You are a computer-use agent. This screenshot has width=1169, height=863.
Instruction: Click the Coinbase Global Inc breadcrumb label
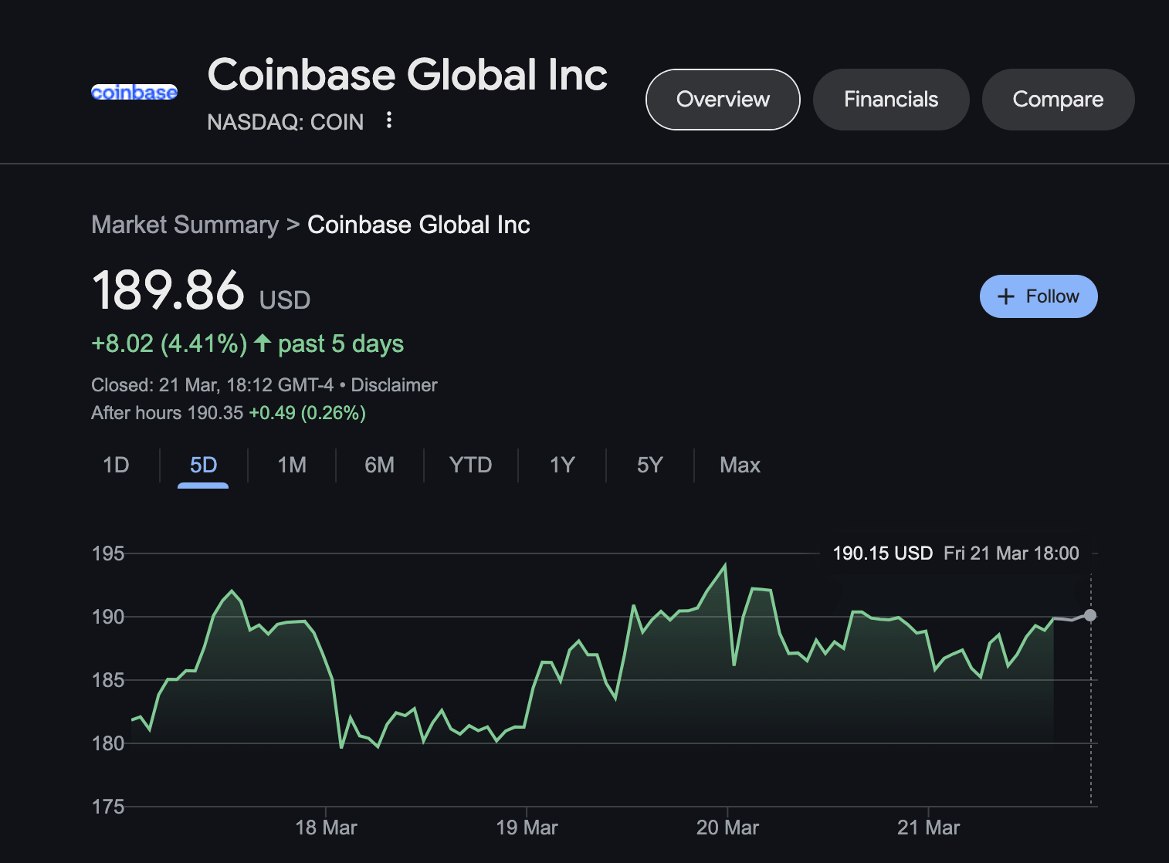[x=418, y=225]
